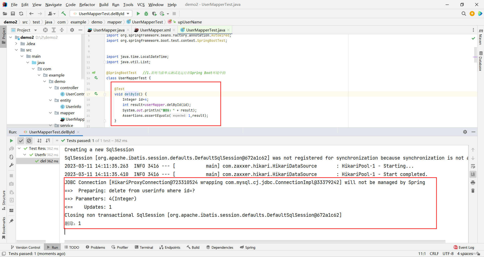This screenshot has width=484, height=257.
Task: Select opened file target icon in Project panel
Action: [45, 30]
